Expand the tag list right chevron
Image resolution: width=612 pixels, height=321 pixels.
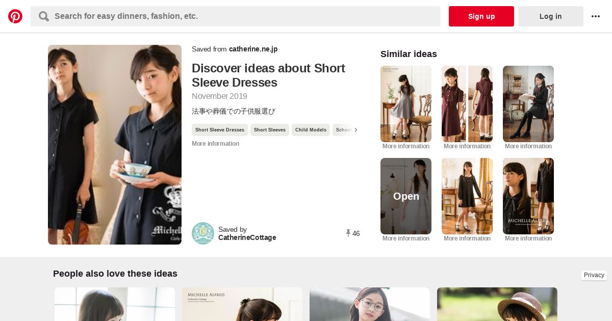pos(355,130)
